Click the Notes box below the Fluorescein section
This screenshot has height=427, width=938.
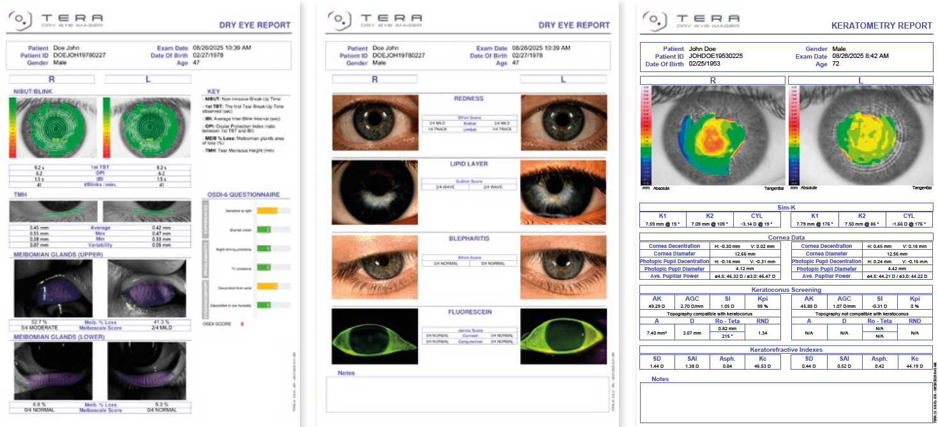tap(469, 395)
